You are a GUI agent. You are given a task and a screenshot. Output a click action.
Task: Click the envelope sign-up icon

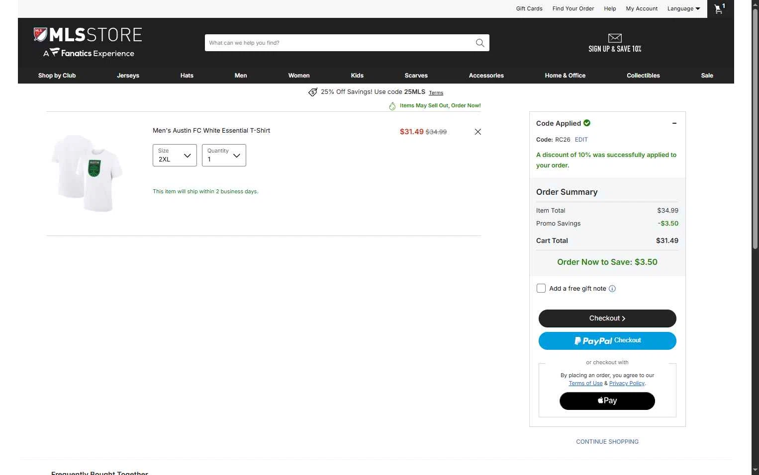[x=615, y=38]
